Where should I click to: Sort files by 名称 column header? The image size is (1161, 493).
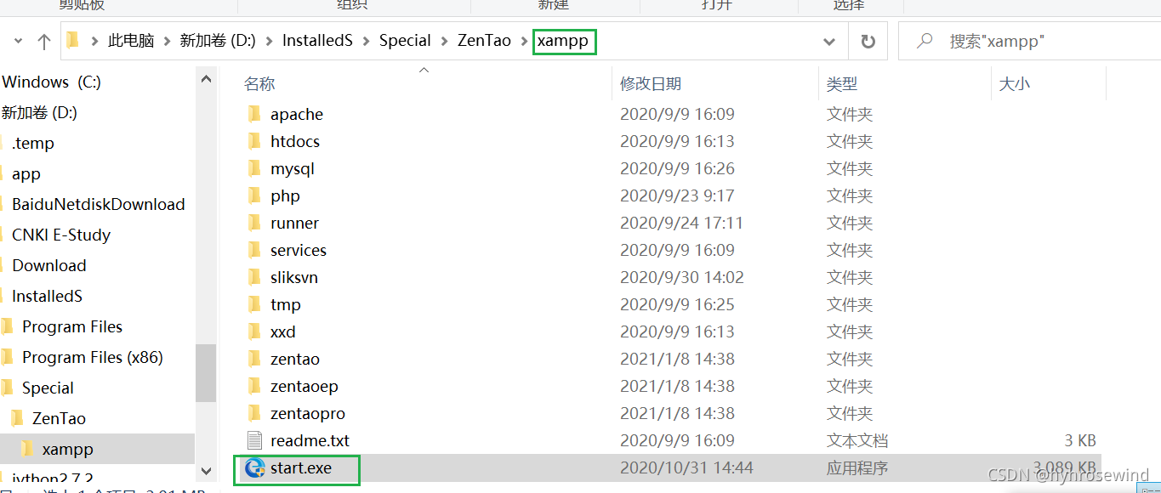[259, 83]
